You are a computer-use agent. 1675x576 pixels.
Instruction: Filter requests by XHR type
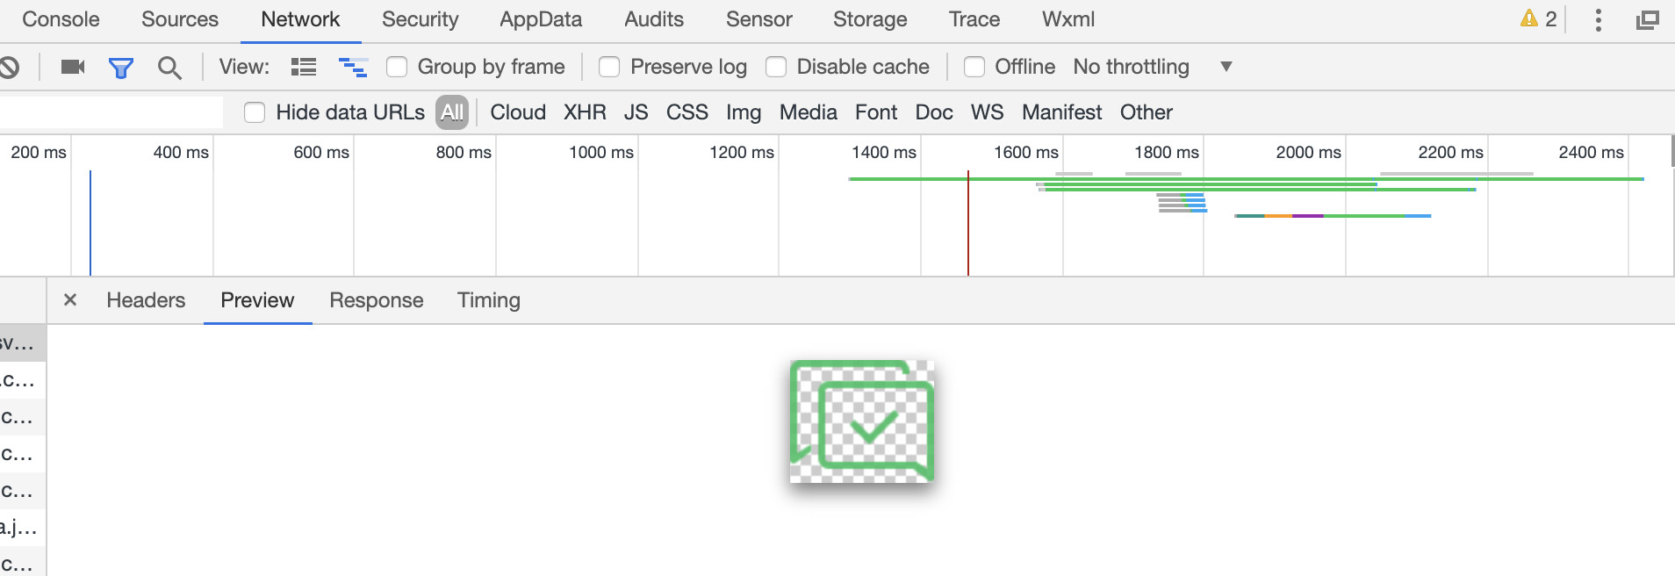click(585, 112)
